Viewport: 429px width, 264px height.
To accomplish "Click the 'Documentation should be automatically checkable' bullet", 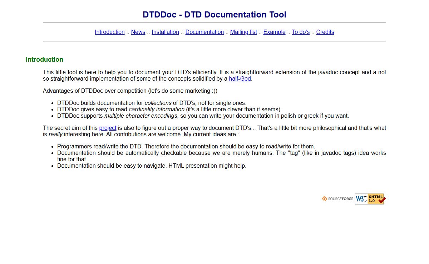I will pos(222,156).
